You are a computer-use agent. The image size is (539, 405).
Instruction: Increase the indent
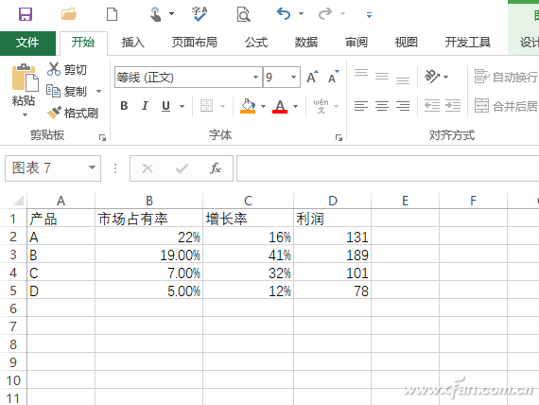point(453,106)
